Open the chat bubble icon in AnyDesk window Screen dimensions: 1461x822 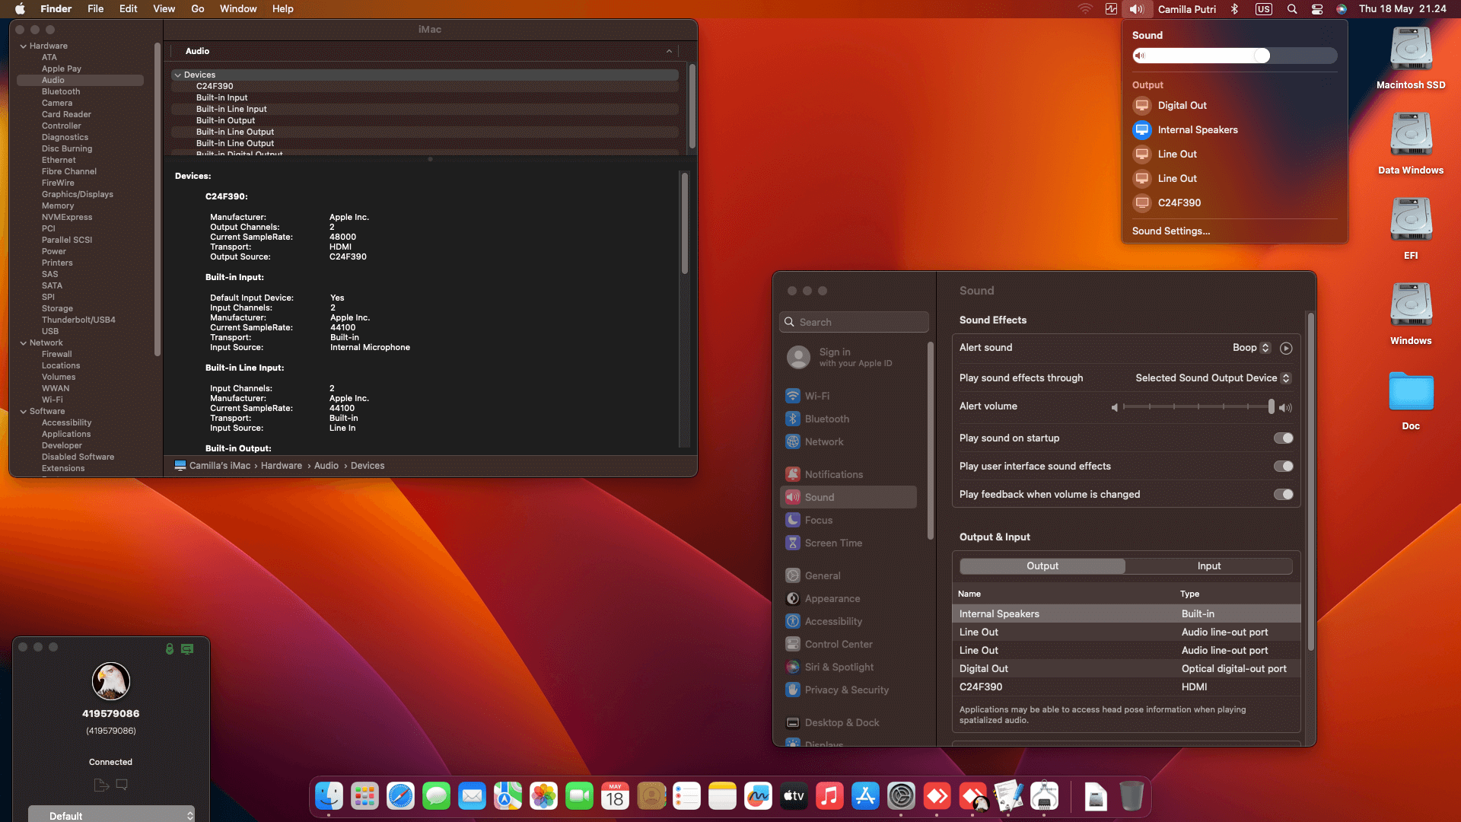tap(122, 785)
